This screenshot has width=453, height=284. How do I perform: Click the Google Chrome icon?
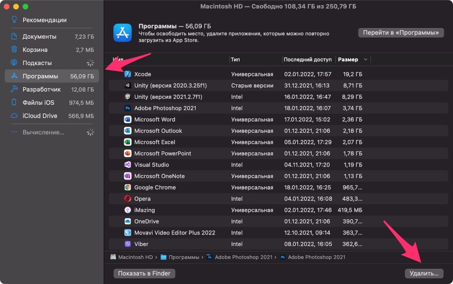[128, 187]
